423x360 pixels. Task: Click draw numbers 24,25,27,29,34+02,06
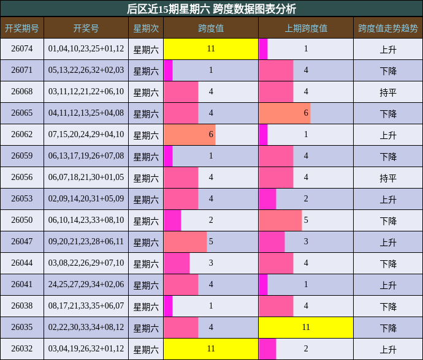pyautogui.click(x=86, y=284)
